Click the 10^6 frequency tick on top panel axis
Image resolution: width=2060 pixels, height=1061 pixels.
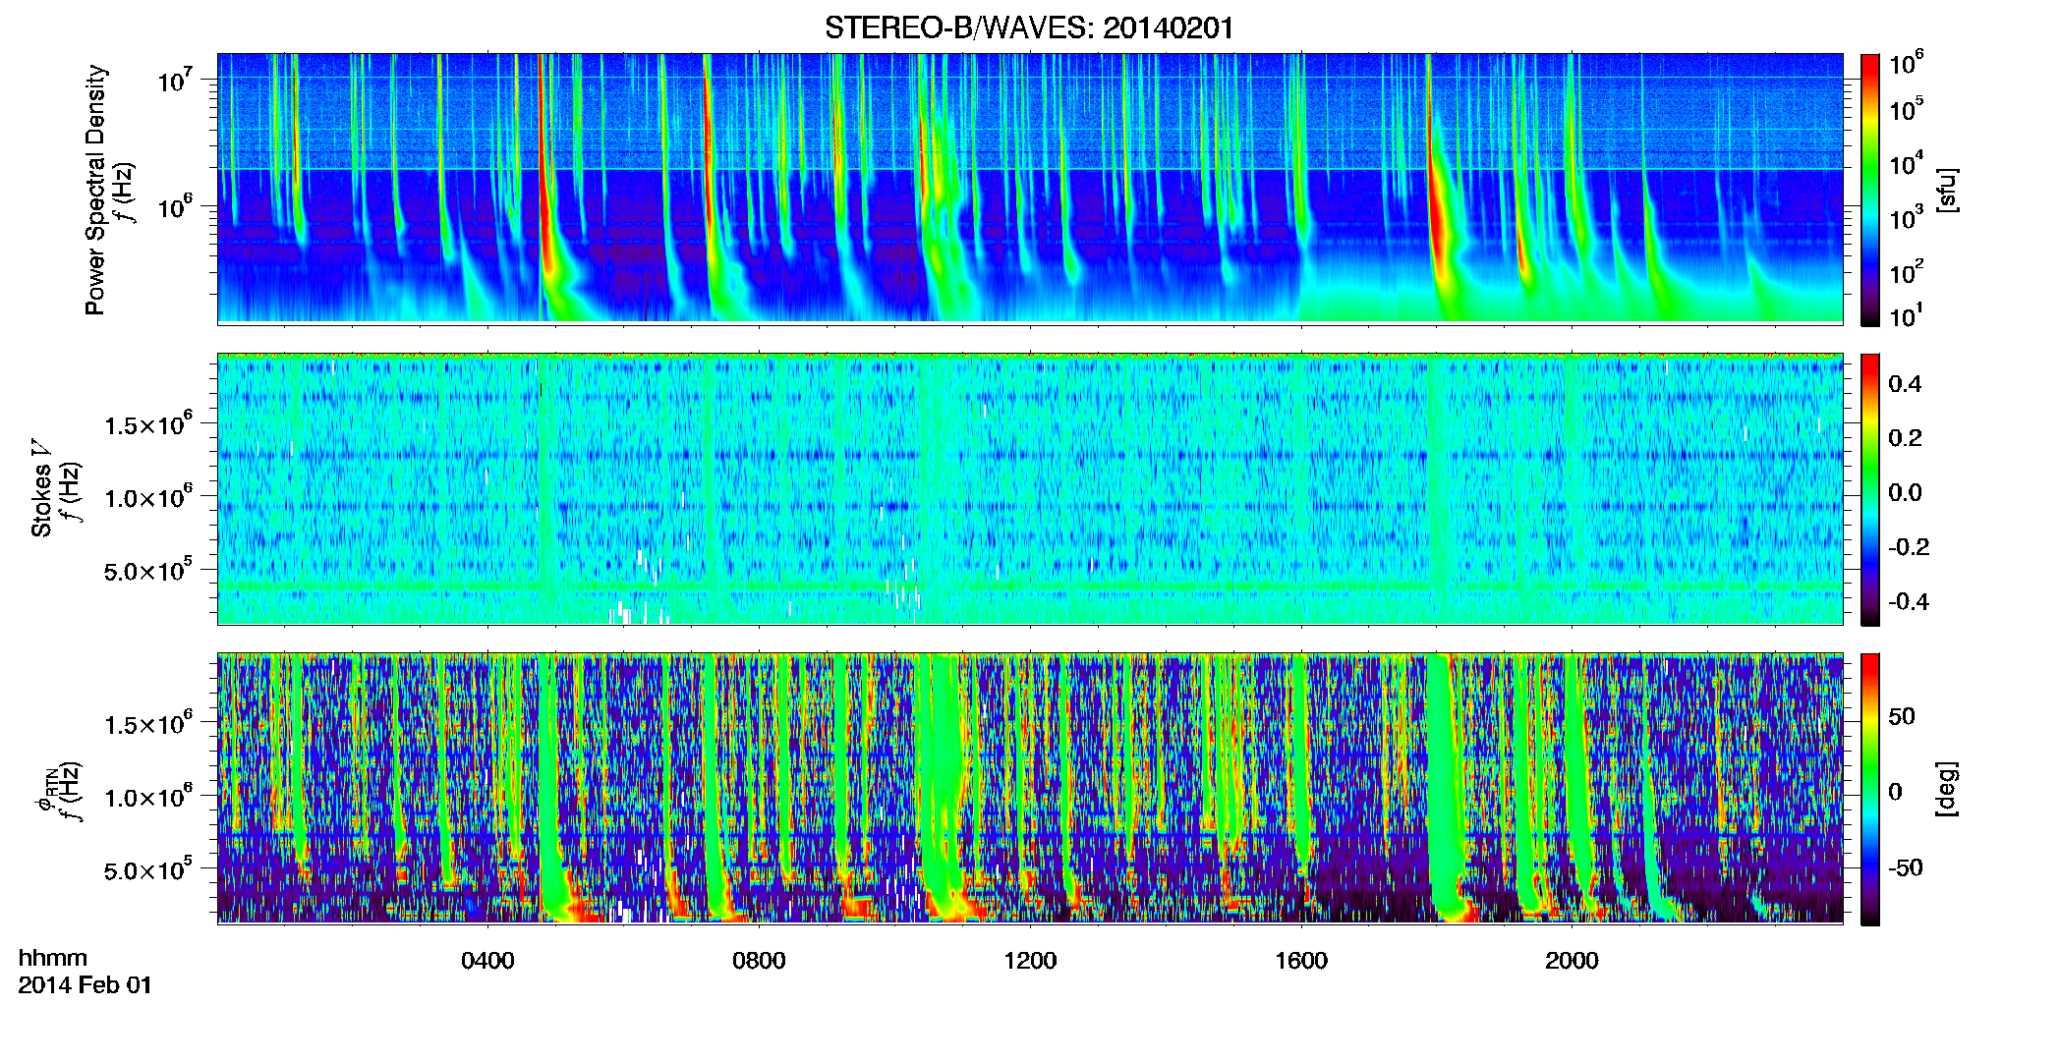[177, 205]
